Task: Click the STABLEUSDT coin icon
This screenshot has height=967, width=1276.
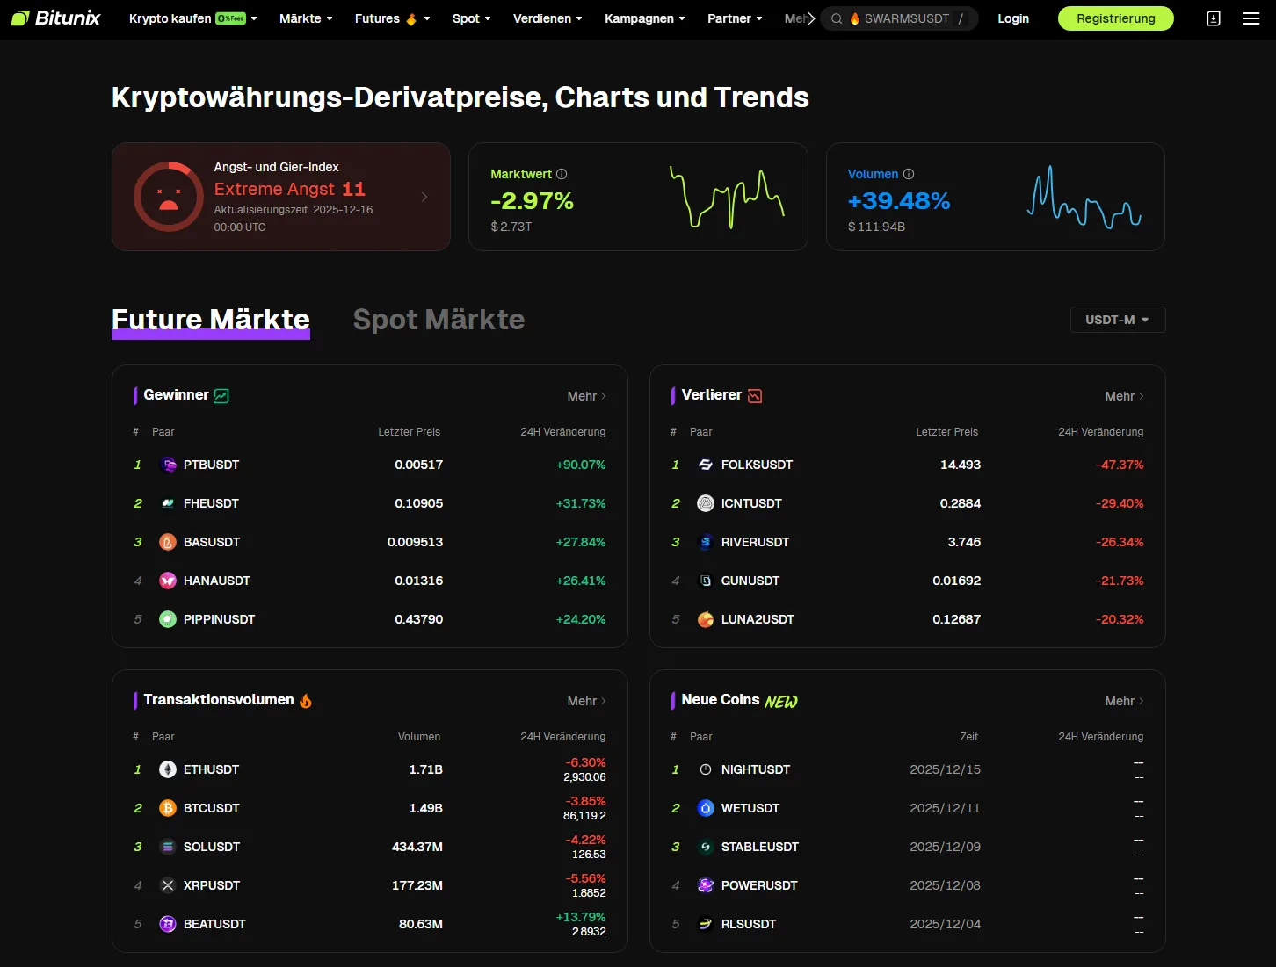Action: tap(706, 847)
